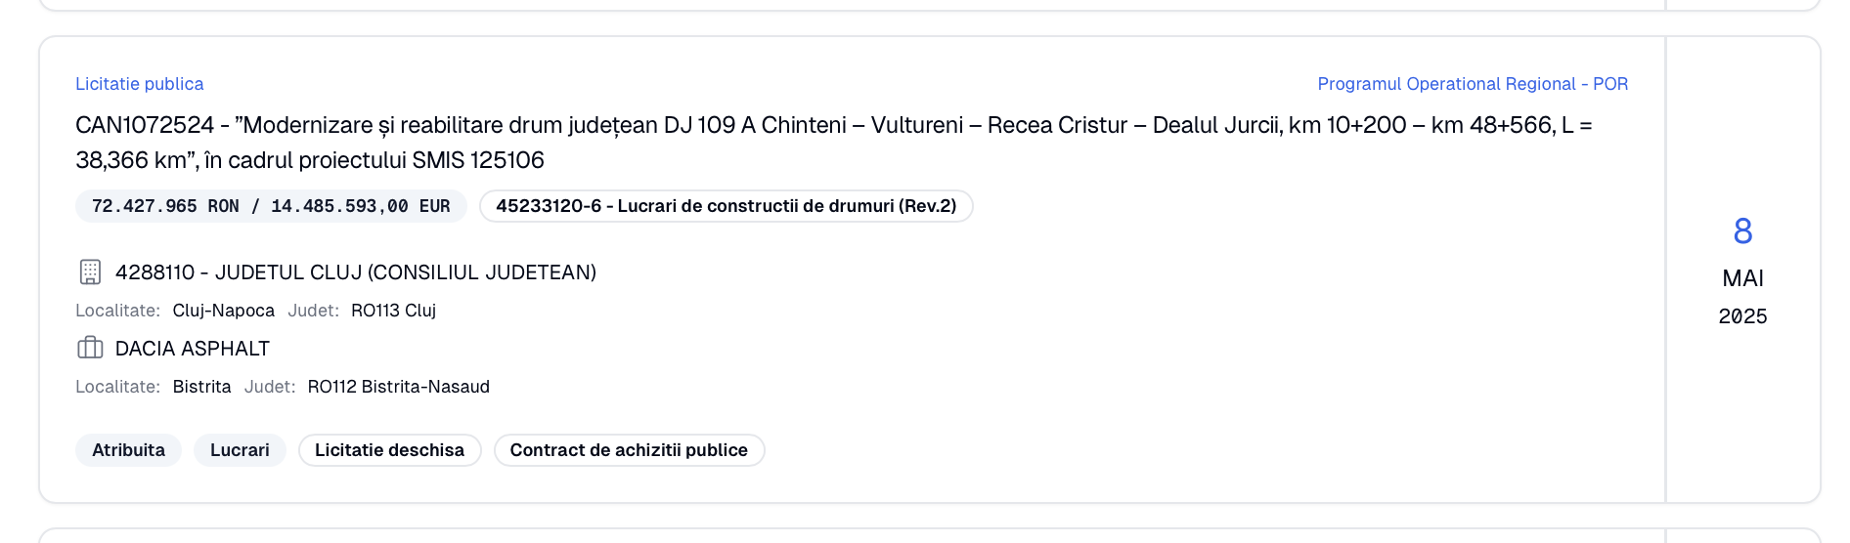Click Contract de achizitii publice tag

coord(629,450)
